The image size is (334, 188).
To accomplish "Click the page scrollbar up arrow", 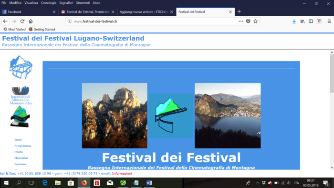I will pyautogui.click(x=332, y=52).
